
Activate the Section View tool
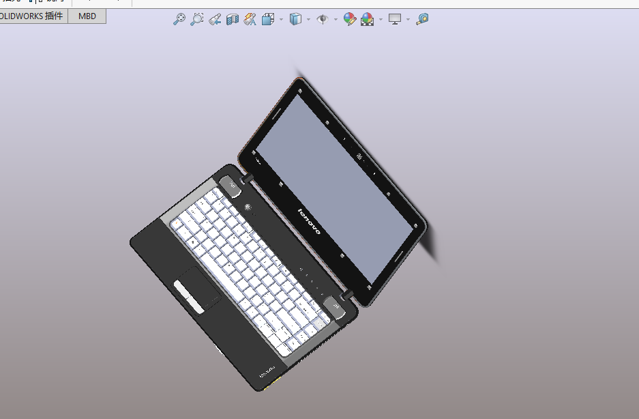[x=233, y=19]
